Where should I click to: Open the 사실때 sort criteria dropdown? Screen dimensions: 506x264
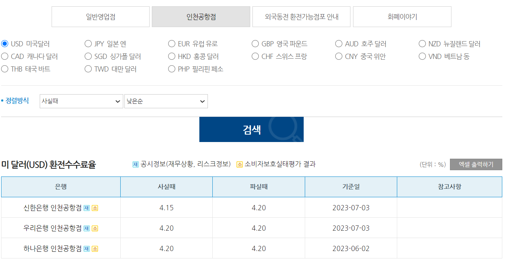pos(81,101)
